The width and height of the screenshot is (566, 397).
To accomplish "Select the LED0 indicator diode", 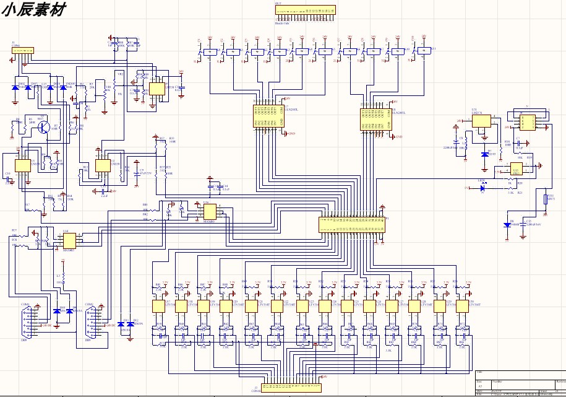I will [x=482, y=188].
